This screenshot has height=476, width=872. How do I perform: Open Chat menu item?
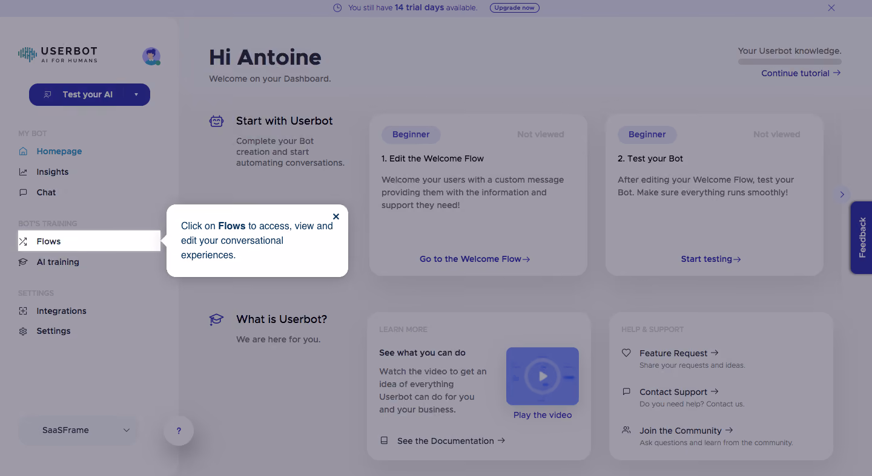[46, 192]
